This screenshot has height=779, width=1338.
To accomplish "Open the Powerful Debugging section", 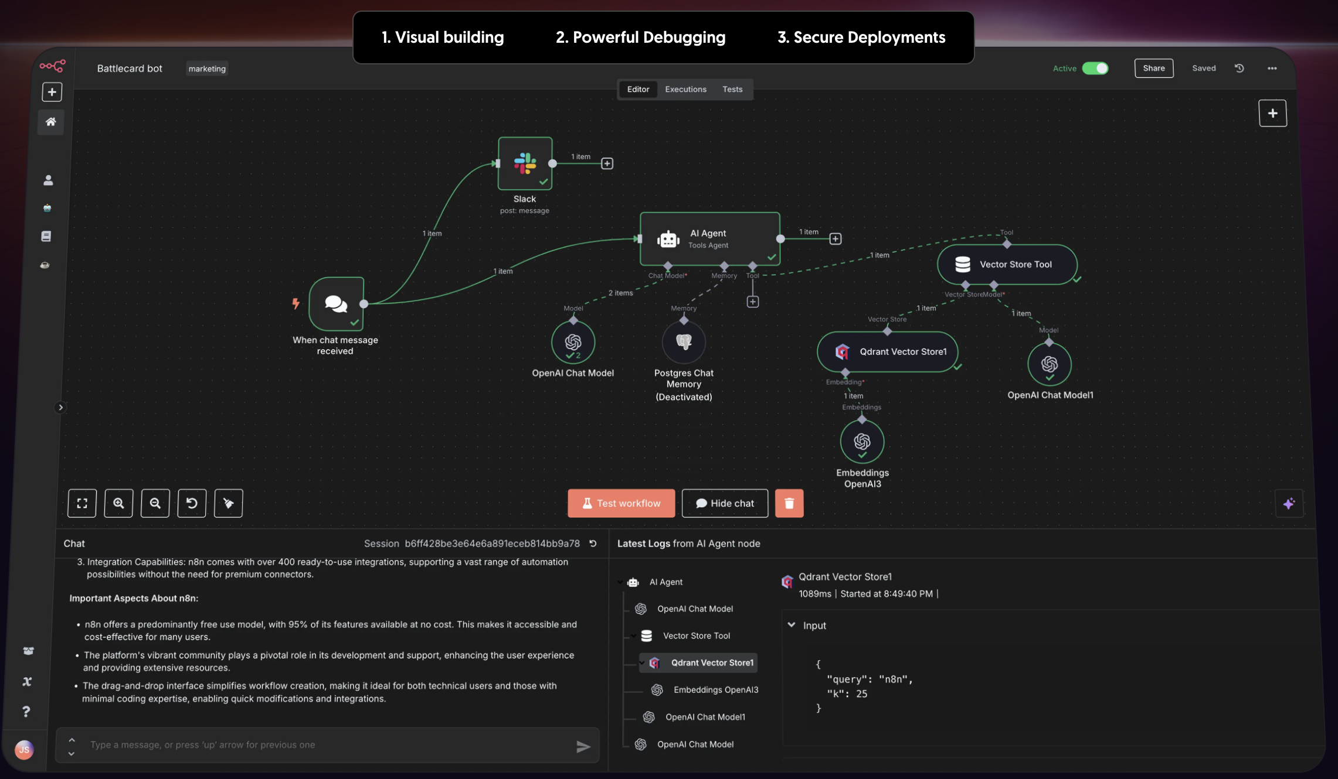I will (x=640, y=37).
